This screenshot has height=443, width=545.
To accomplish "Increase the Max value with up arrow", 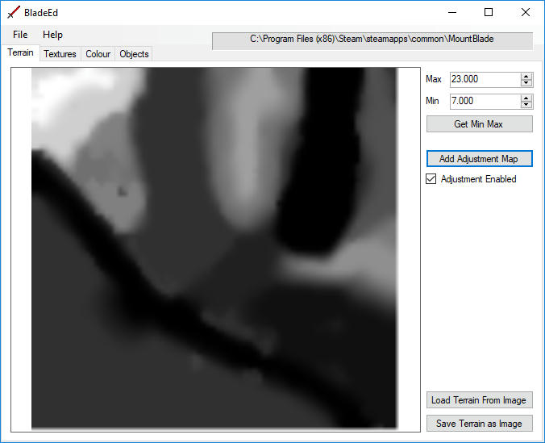I will pyautogui.click(x=526, y=76).
